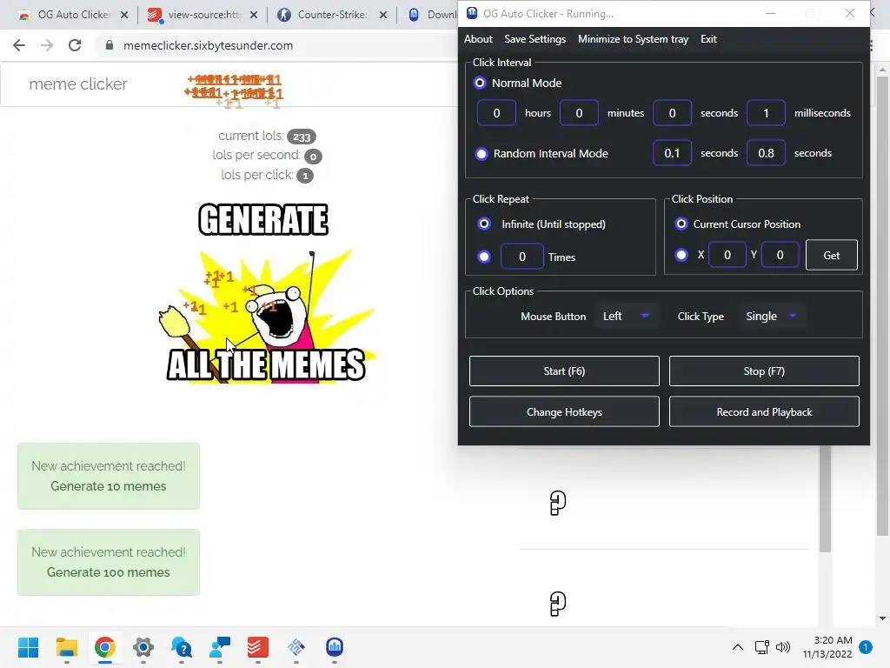Click OG Auto Clicker taskbar icon
The height and width of the screenshot is (668, 890).
[335, 647]
